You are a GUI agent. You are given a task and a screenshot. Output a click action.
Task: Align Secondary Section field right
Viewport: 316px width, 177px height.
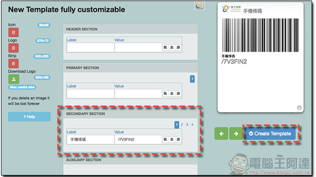coord(178,139)
